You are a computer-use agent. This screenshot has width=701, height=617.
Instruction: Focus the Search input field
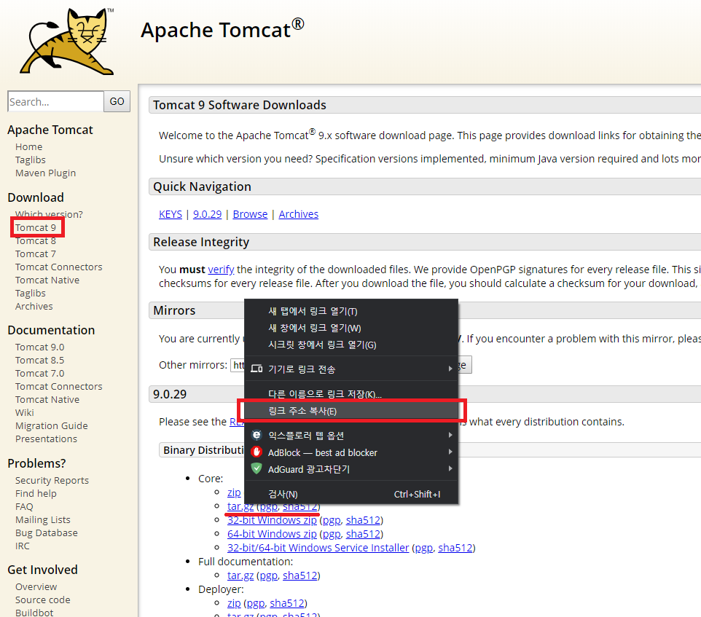tap(56, 101)
